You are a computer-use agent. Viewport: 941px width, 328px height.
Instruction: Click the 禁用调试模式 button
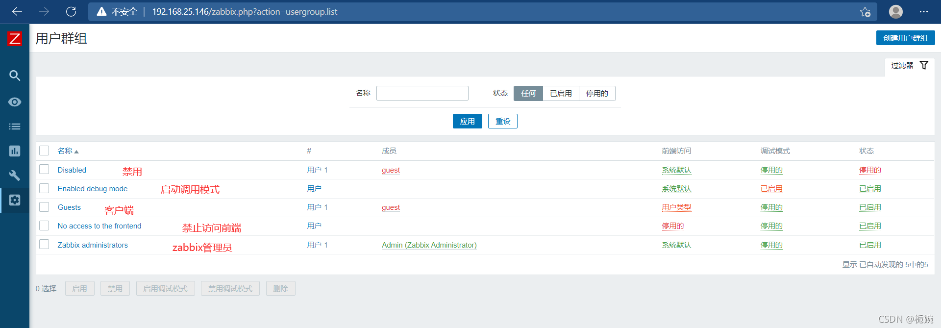click(x=230, y=288)
